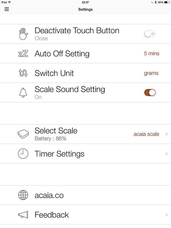171x228 pixels.
Task: Tap the clock Timer Settings icon
Action: coord(23,154)
